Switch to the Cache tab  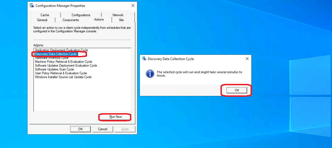[45, 15]
